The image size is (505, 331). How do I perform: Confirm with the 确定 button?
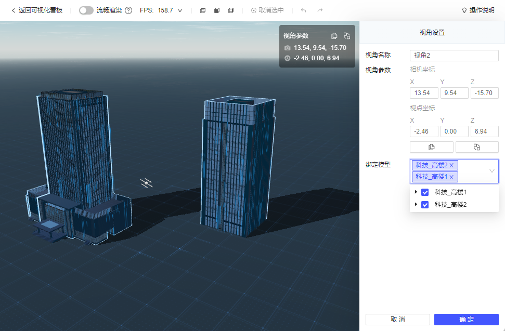pyautogui.click(x=467, y=320)
